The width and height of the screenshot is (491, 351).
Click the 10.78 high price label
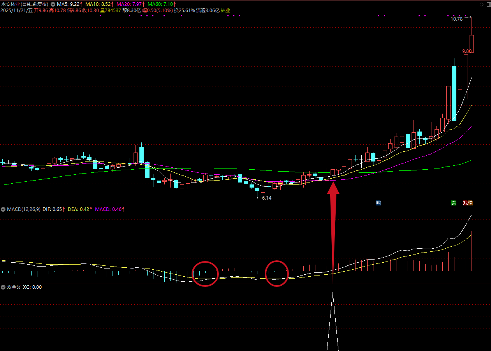[x=456, y=19]
